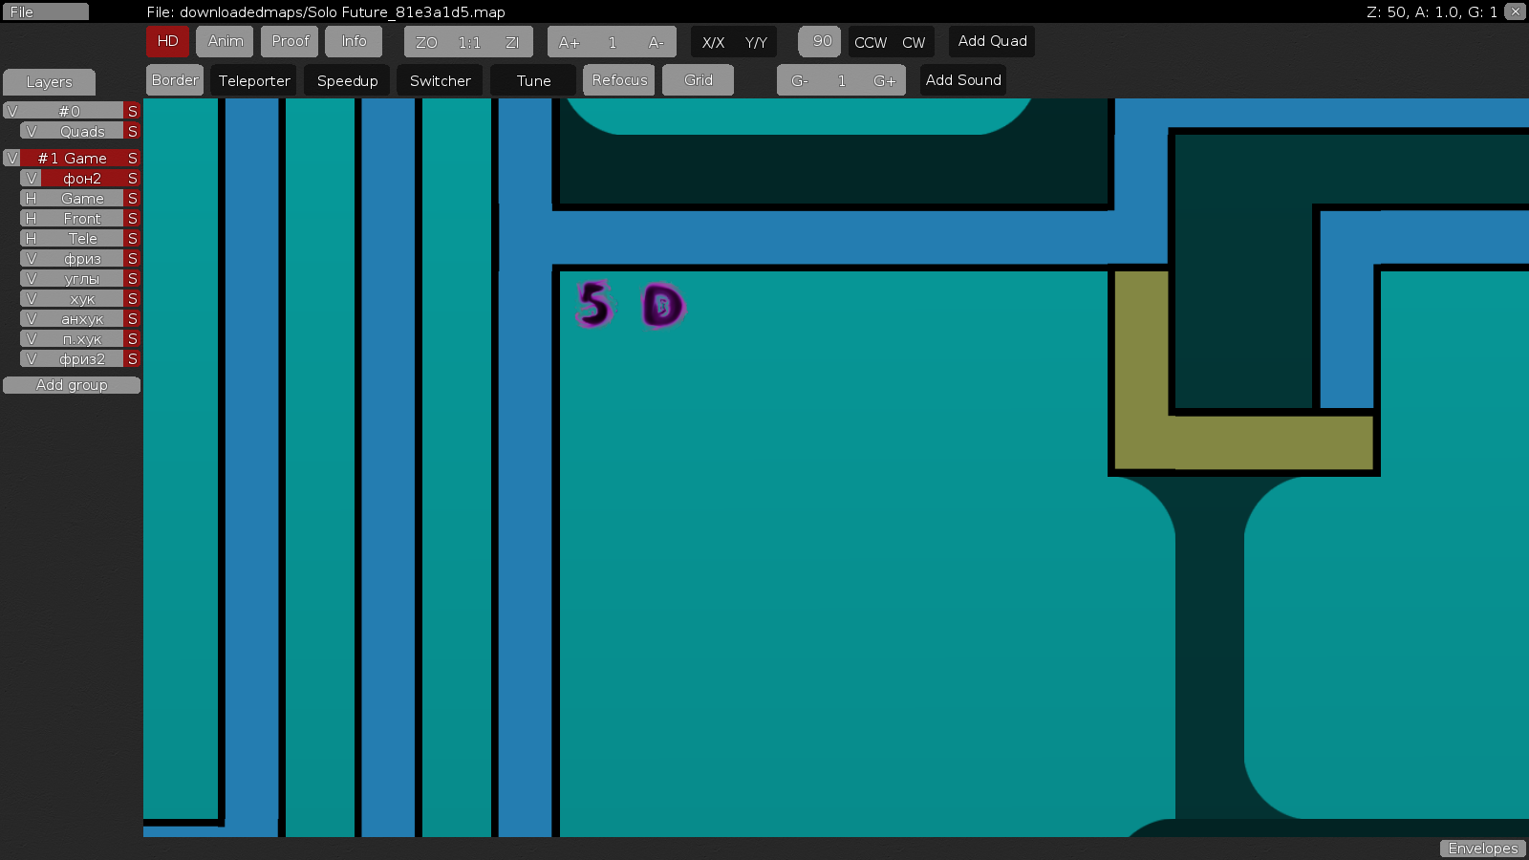Rotate counter-clockwise using CCW
Image resolution: width=1529 pixels, height=860 pixels.
(870, 41)
